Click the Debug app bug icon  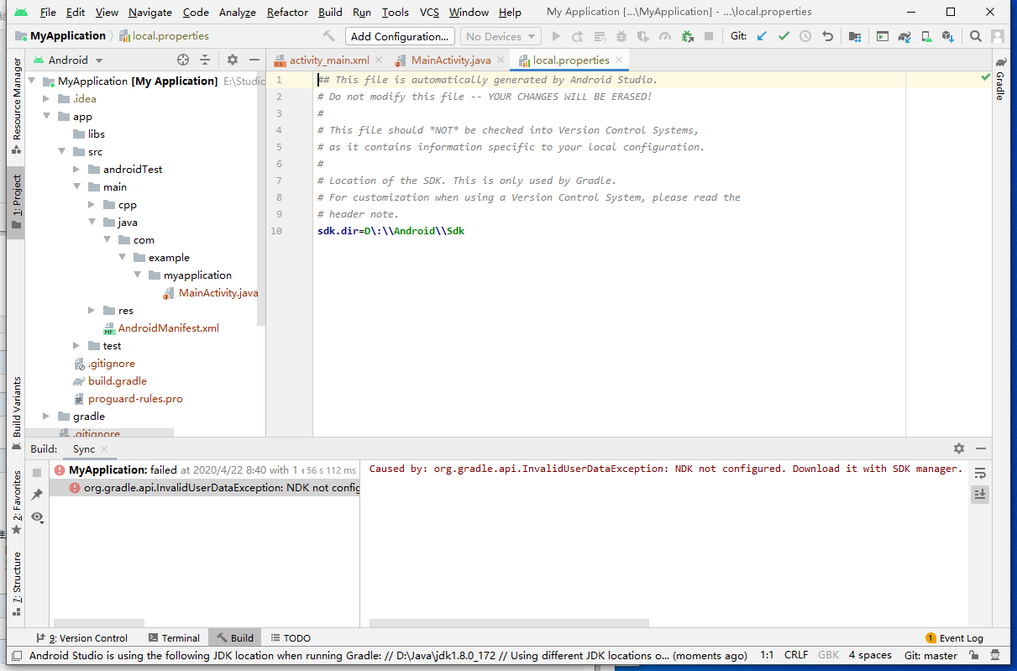[x=621, y=36]
